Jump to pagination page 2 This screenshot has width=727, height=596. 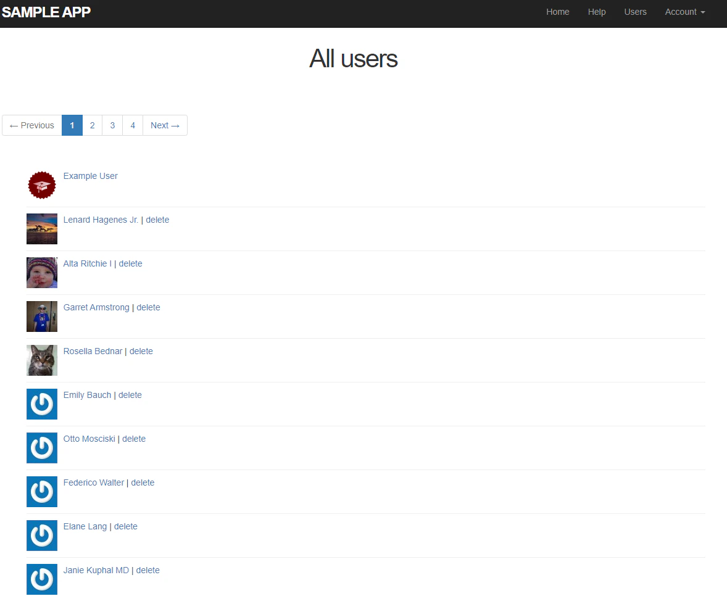(x=93, y=126)
